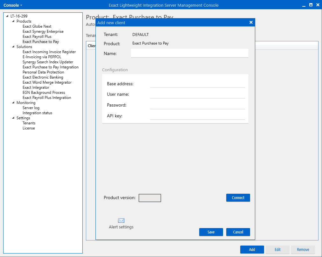Open Exact Integrator solution
The width and height of the screenshot is (322, 257).
pos(36,87)
